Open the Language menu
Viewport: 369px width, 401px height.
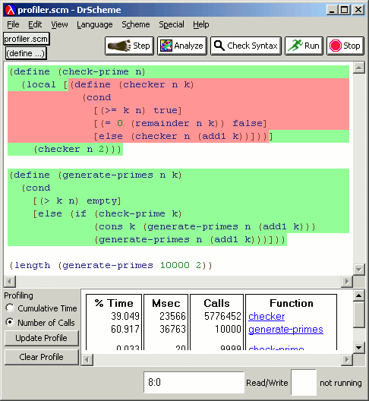click(x=95, y=24)
